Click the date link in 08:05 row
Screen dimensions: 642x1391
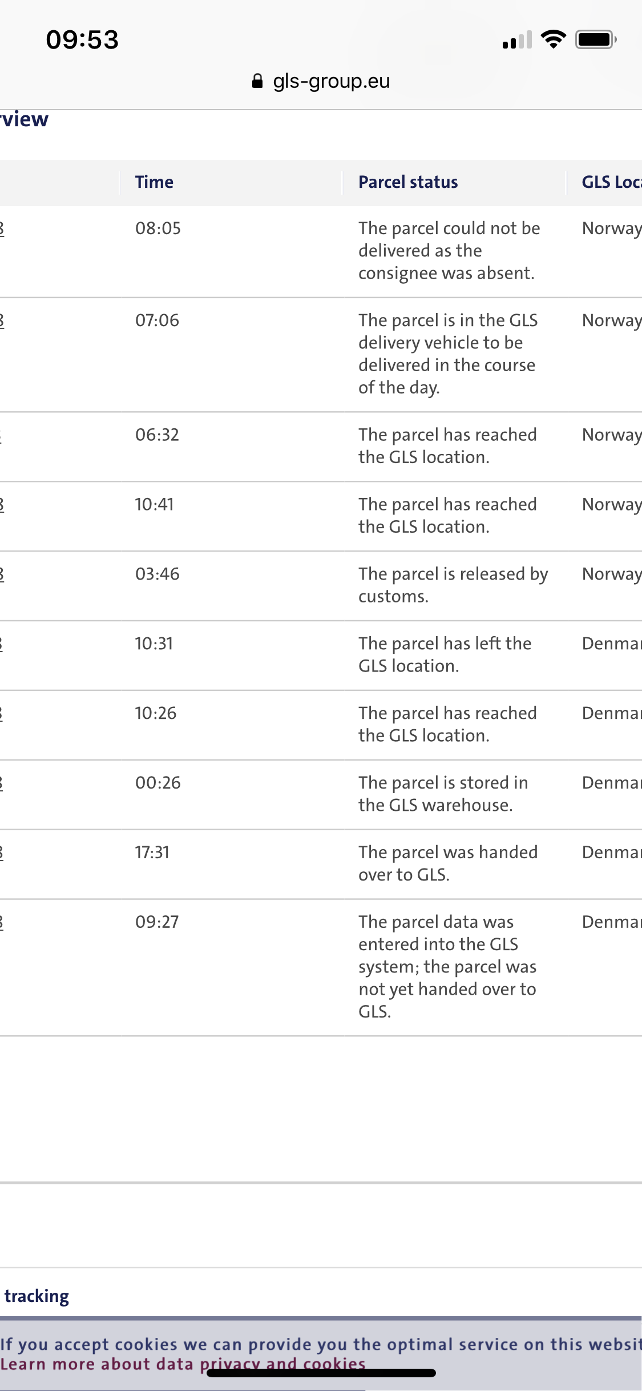coord(2,228)
